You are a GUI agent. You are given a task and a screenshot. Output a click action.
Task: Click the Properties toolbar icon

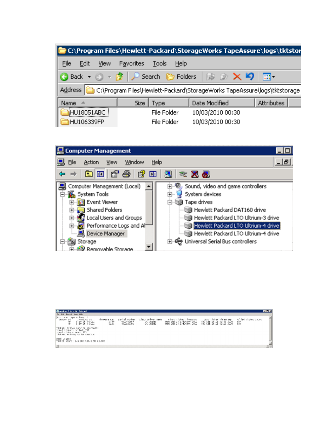coord(115,174)
